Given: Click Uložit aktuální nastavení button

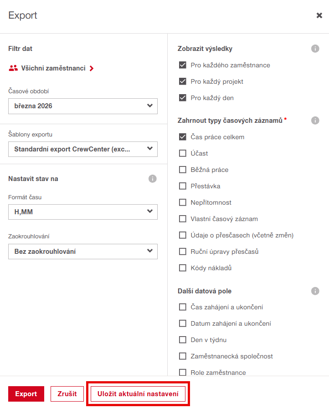Looking at the screenshot, I should (x=138, y=394).
